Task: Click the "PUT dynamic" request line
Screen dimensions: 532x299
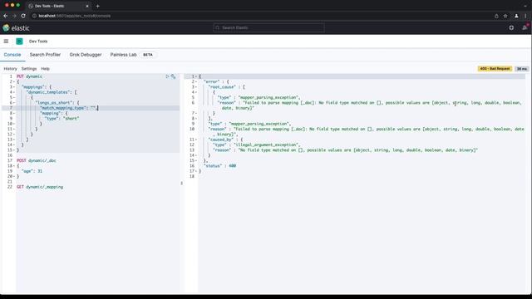Action: [x=30, y=76]
